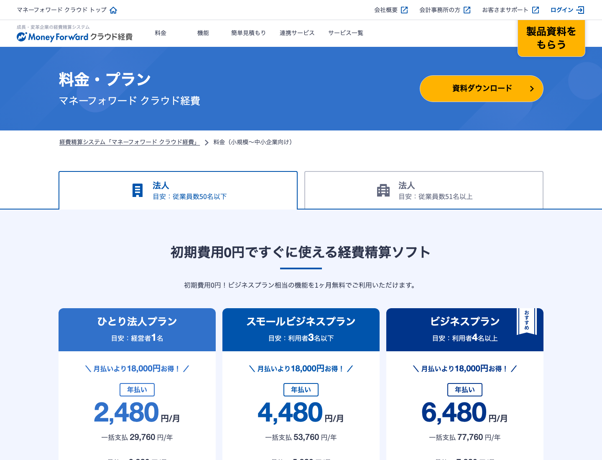Click 一括支払 53,760 円/年 text
Viewport: 602px width, 460px height.
(301, 437)
